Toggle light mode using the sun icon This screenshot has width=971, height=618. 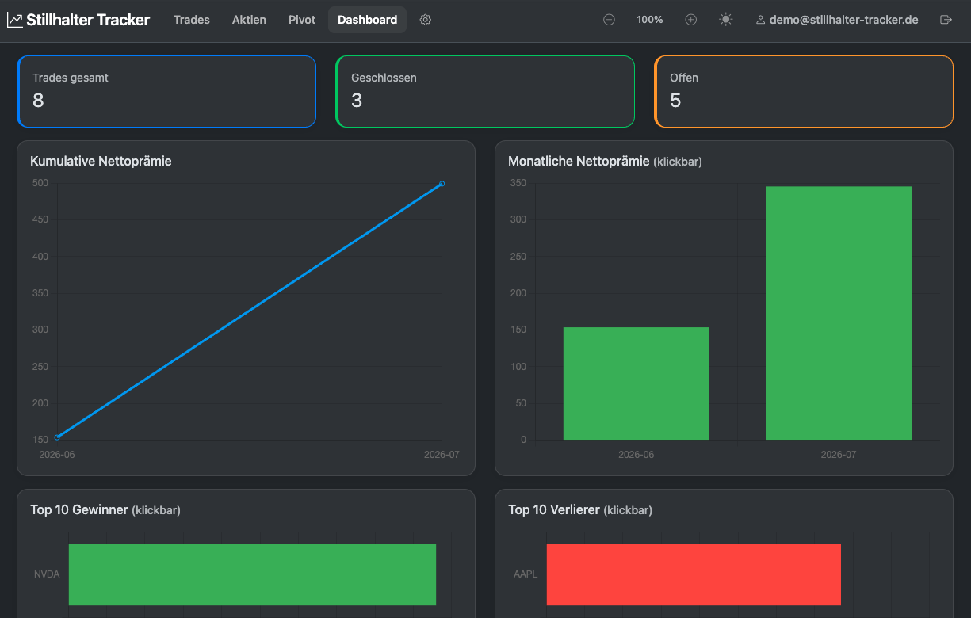[x=725, y=20]
